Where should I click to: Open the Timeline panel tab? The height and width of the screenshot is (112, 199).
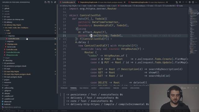pyautogui.click(x=116, y=88)
